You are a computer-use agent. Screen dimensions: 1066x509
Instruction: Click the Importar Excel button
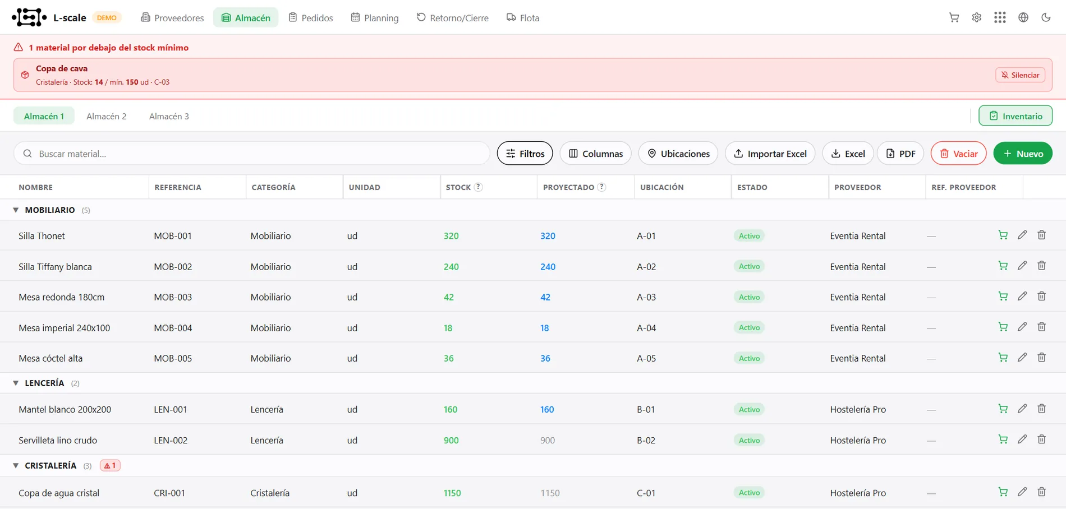tap(770, 154)
